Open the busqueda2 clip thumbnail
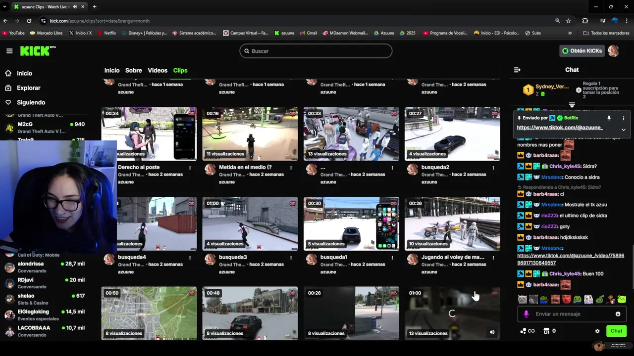The image size is (634, 356). [452, 133]
